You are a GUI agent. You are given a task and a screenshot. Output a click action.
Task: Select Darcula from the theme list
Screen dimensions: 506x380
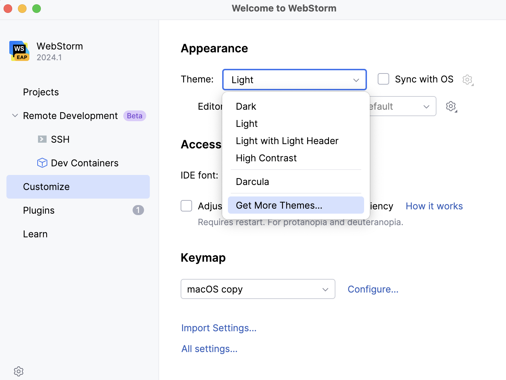tap(252, 181)
